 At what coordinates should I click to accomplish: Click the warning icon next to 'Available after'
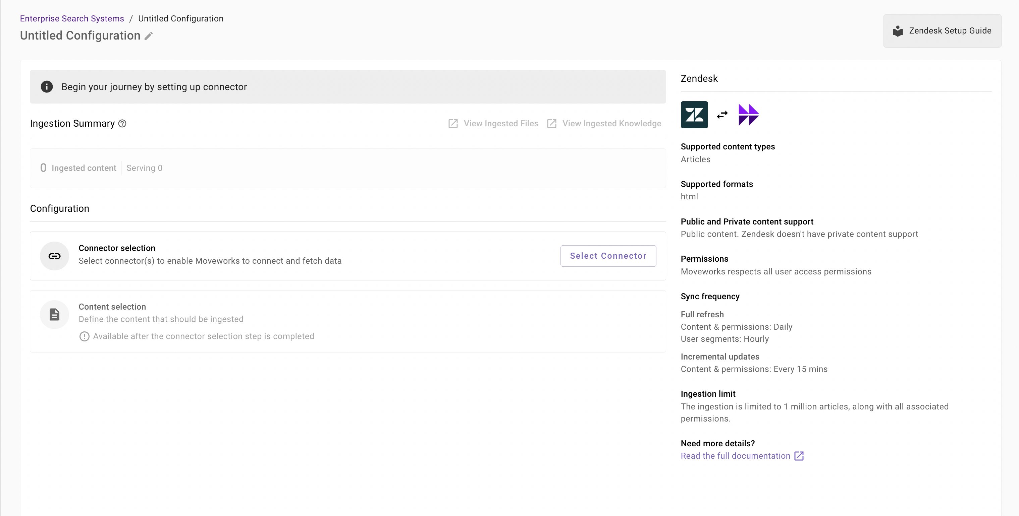tap(84, 336)
